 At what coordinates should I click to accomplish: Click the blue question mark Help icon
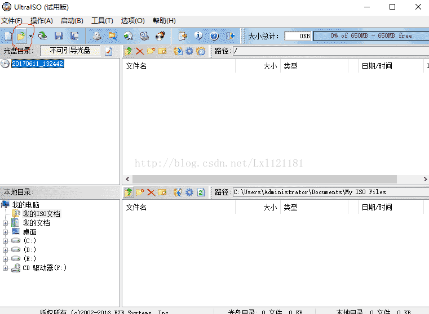tap(214, 36)
